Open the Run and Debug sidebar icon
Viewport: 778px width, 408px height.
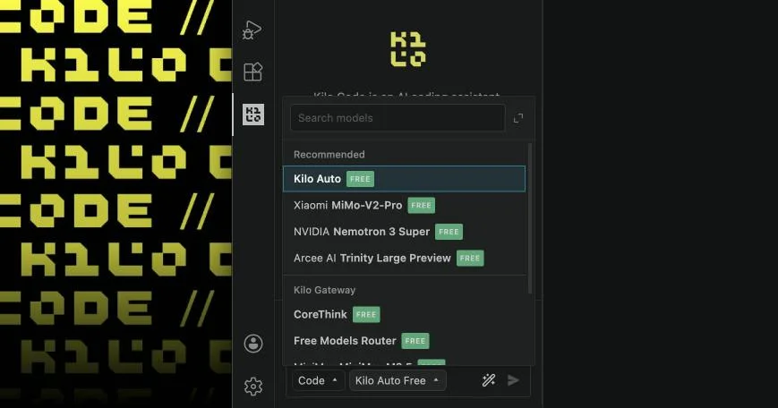click(252, 30)
